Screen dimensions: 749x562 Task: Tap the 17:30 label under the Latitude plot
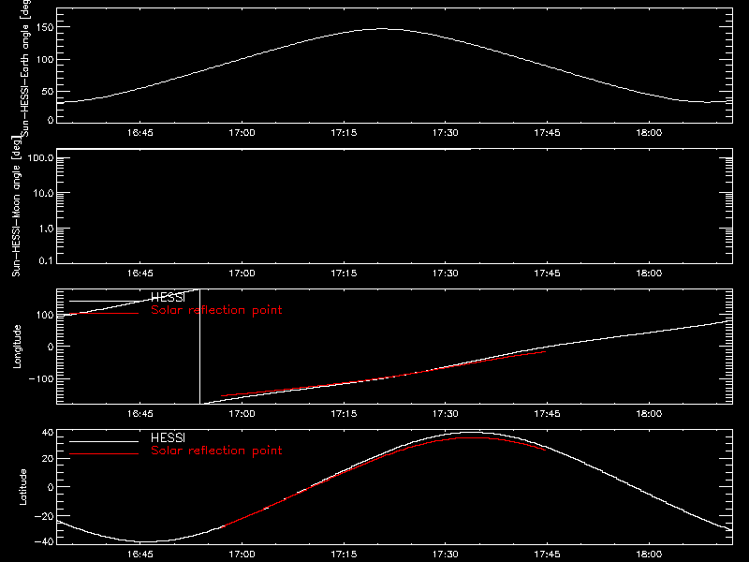point(446,555)
